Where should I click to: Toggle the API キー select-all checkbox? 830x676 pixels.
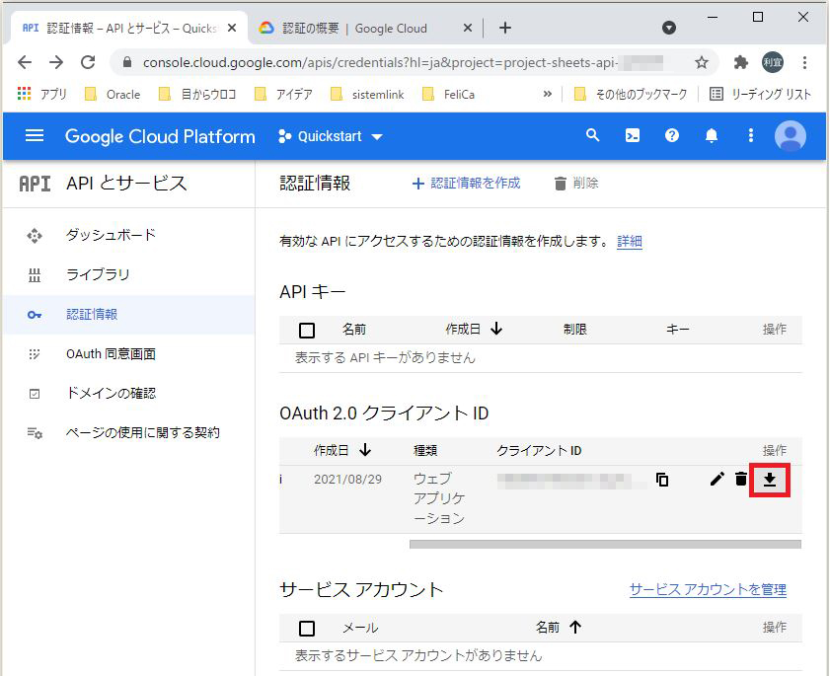309,329
